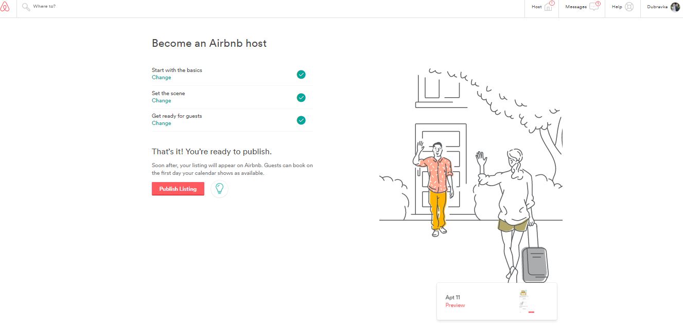Open the Help menu label

(617, 7)
